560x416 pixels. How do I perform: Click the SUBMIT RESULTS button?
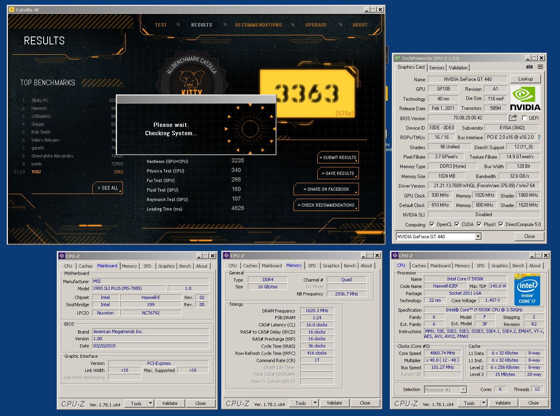[x=338, y=157]
